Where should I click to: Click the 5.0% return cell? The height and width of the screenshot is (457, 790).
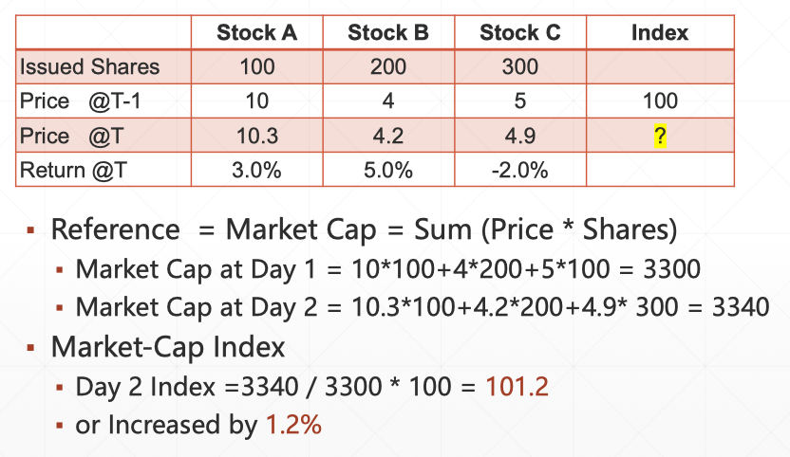point(388,171)
